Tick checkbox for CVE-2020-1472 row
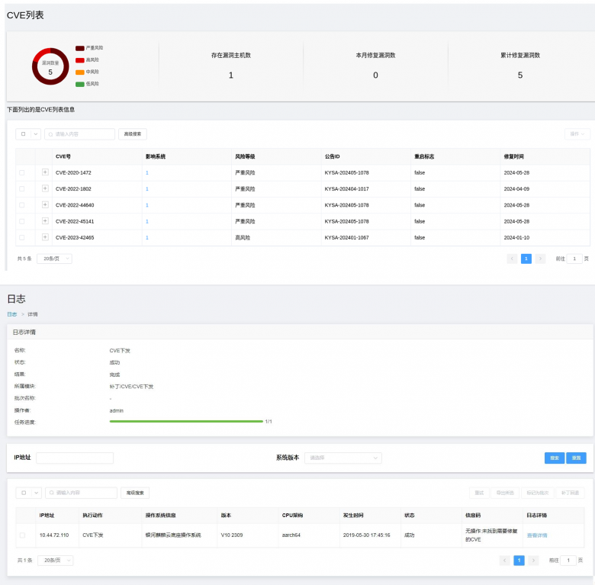The image size is (595, 585). point(21,173)
